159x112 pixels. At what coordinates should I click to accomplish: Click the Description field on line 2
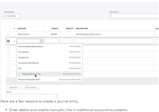pyautogui.click(x=114, y=41)
